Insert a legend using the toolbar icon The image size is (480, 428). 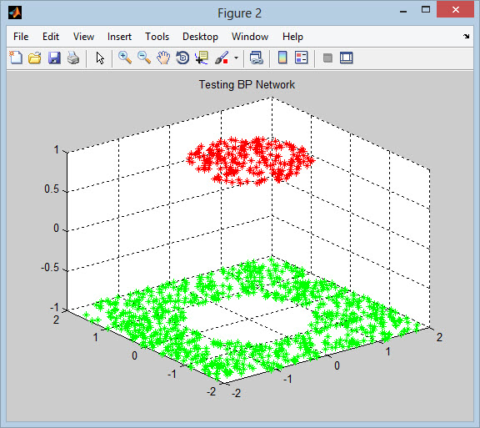[x=302, y=58]
